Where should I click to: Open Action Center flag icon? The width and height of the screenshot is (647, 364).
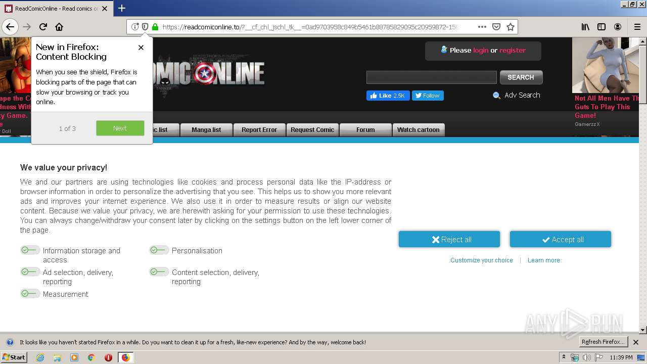pos(599,357)
